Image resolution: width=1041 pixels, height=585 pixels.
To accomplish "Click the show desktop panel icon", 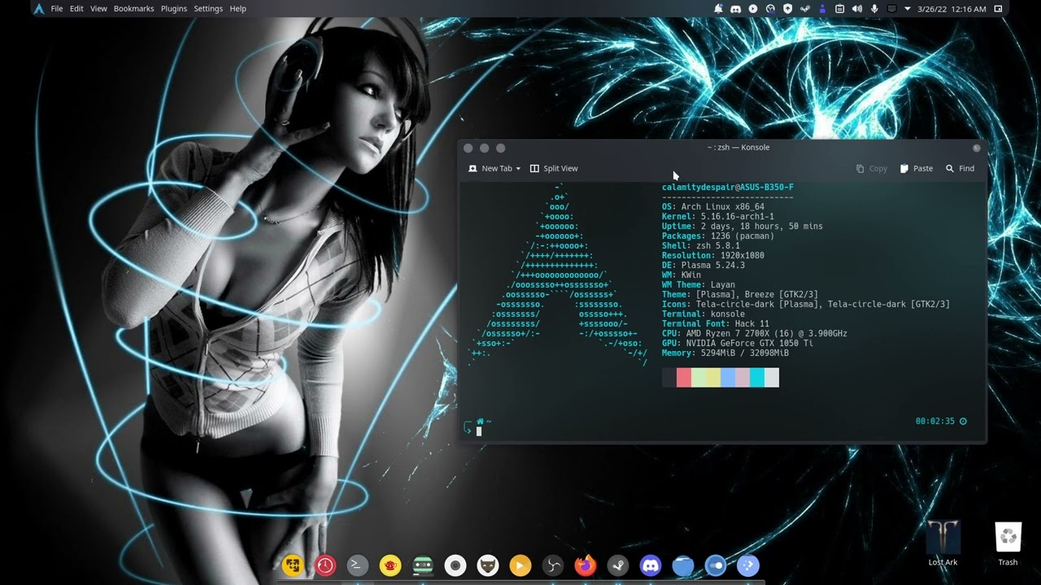I will click(998, 9).
